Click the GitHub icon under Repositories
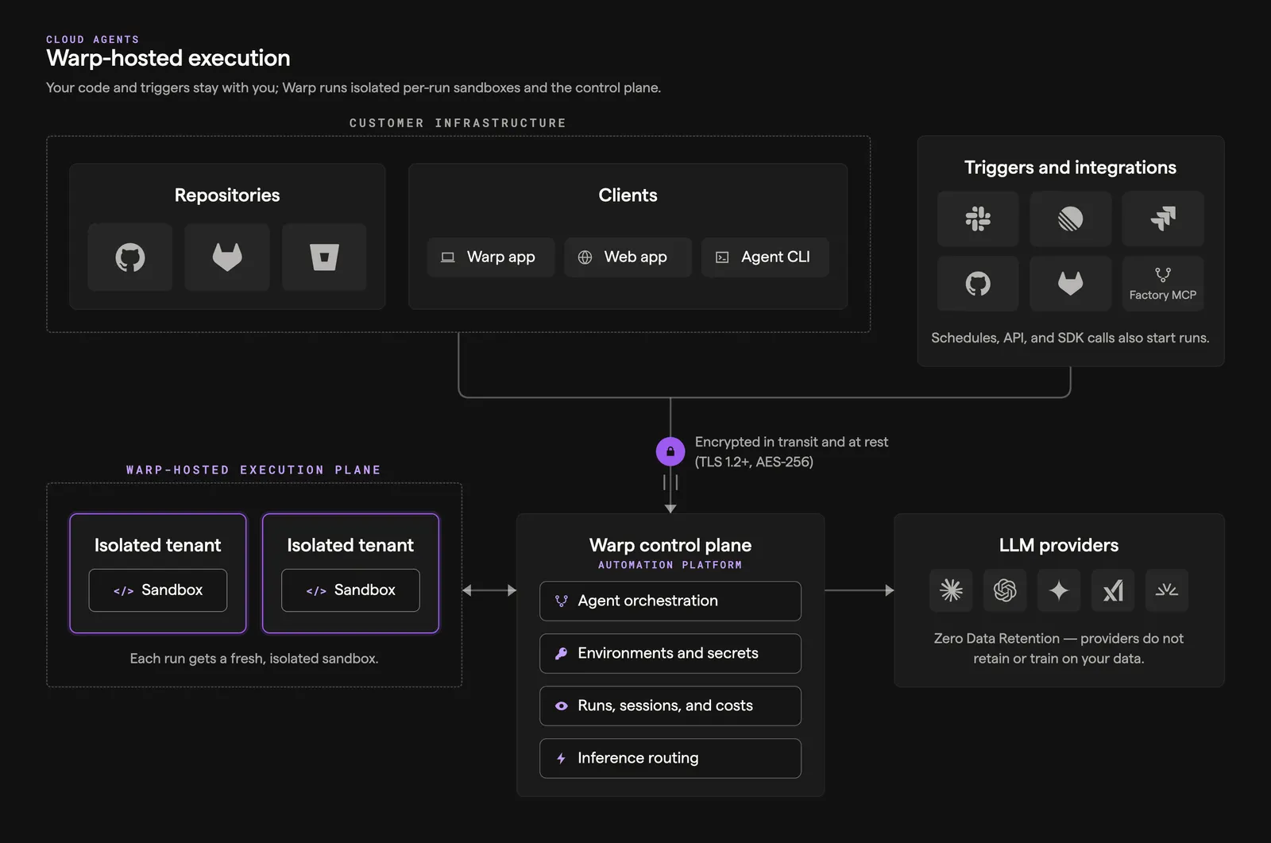This screenshot has height=843, width=1271. pos(130,257)
